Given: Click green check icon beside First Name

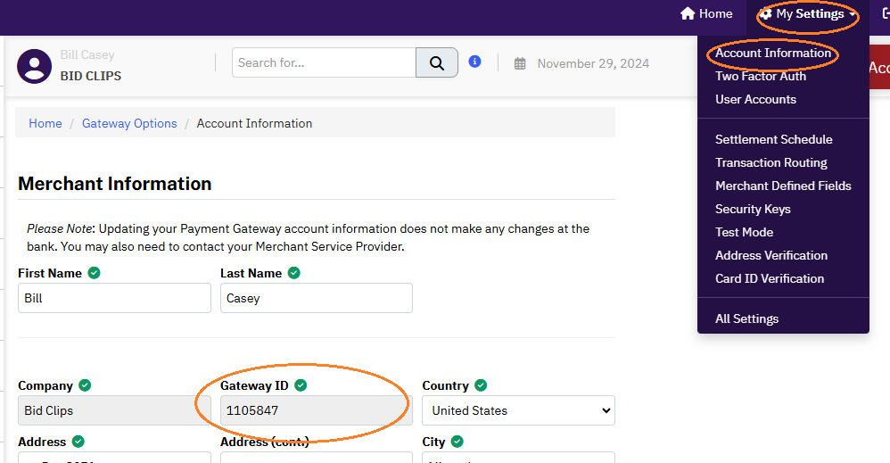Looking at the screenshot, I should [x=95, y=273].
